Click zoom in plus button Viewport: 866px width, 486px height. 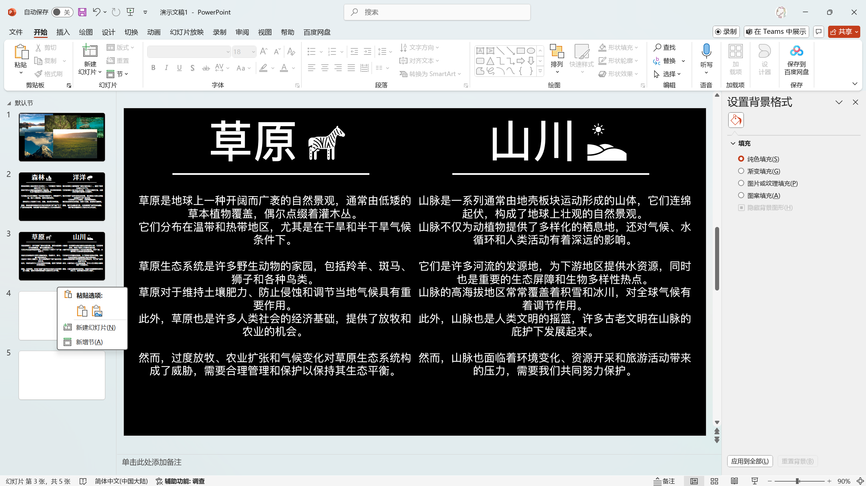click(829, 481)
